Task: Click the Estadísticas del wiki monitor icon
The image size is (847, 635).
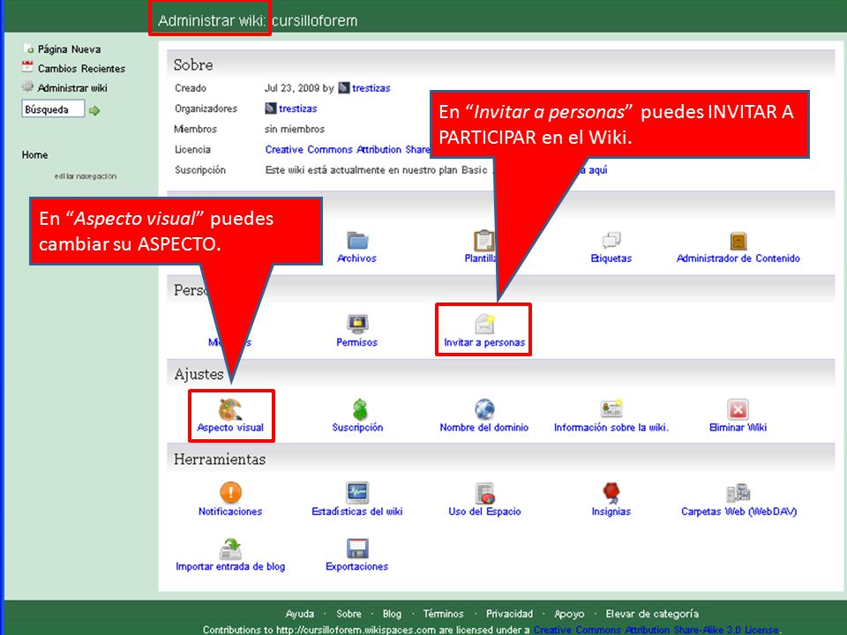Action: (x=357, y=492)
